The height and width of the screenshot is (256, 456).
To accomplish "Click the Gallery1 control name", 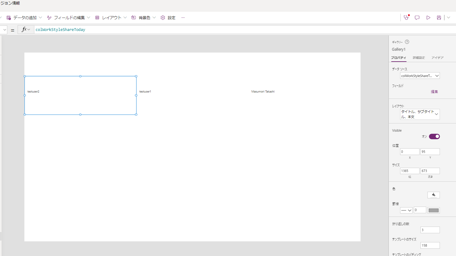I will (x=399, y=49).
